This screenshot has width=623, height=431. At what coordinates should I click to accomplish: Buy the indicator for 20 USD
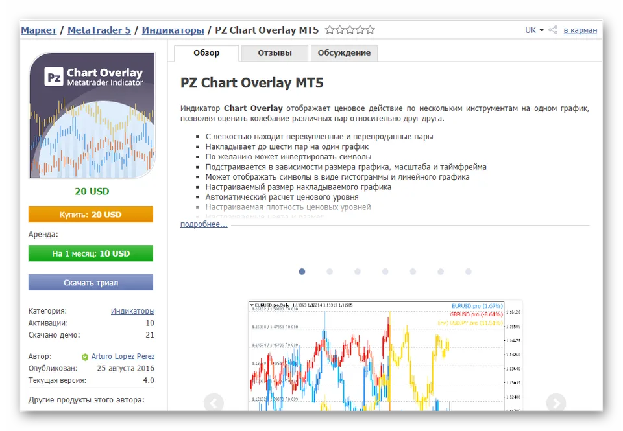91,215
